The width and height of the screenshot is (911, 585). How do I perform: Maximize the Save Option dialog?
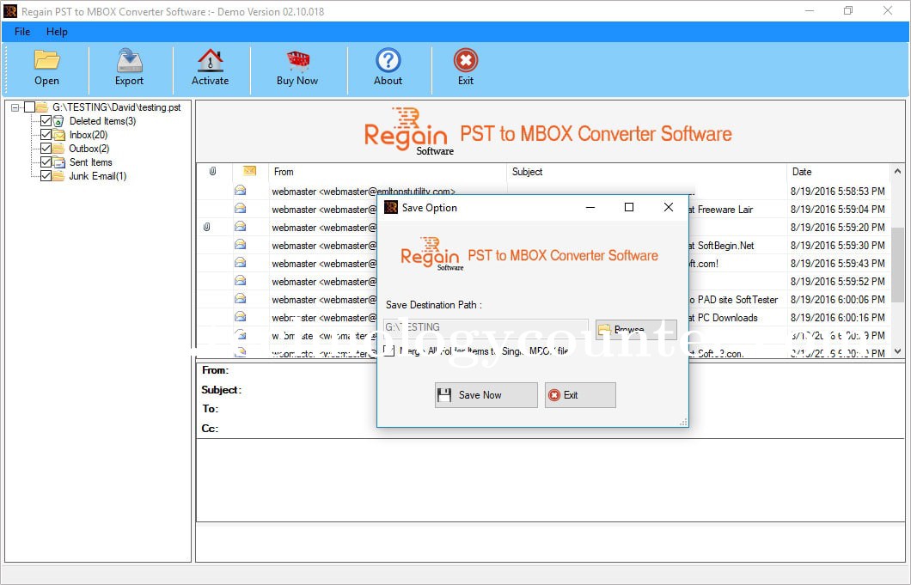pyautogui.click(x=628, y=207)
